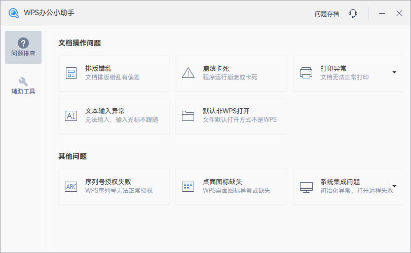Click the 桌面图标缺失 grid icon
Screen dimensions: 411x253
click(x=188, y=187)
